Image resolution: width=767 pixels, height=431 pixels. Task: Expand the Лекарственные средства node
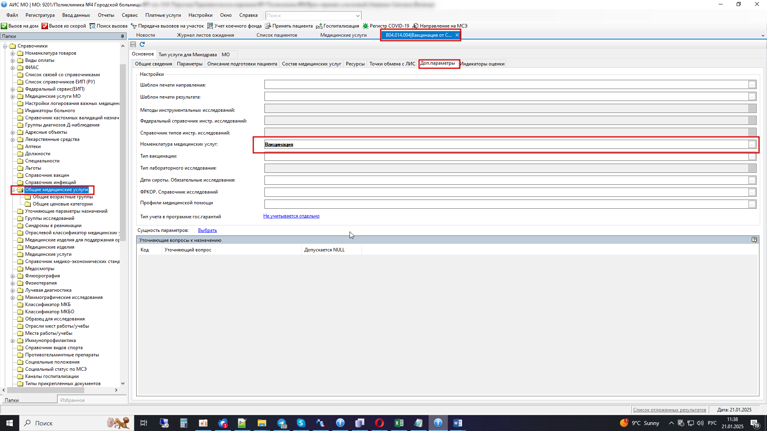12,139
